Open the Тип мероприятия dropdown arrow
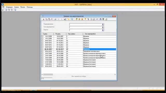Viewport: 166px width, 93px height. pyautogui.click(x=103, y=27)
